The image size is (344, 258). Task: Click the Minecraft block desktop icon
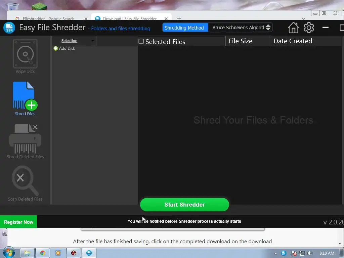[x=39, y=6]
